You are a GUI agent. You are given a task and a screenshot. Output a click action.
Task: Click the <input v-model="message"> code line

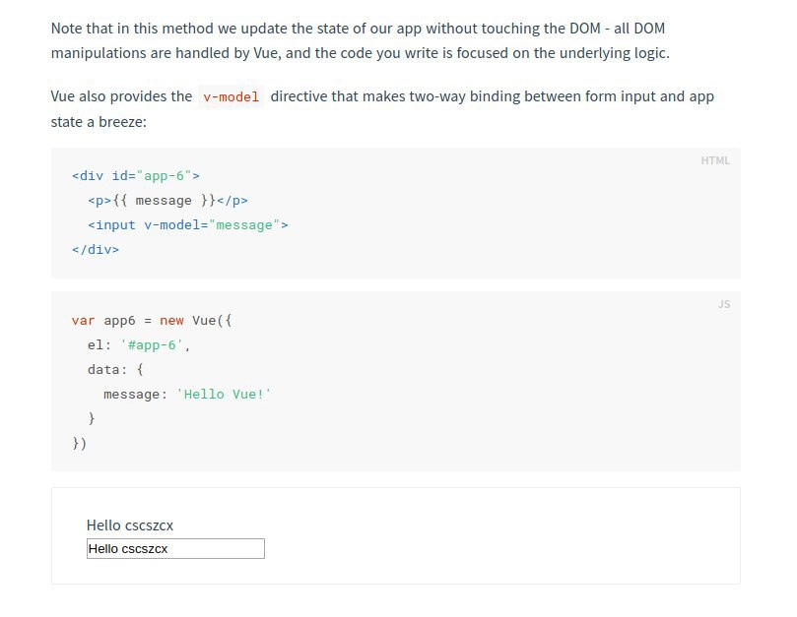(x=188, y=225)
